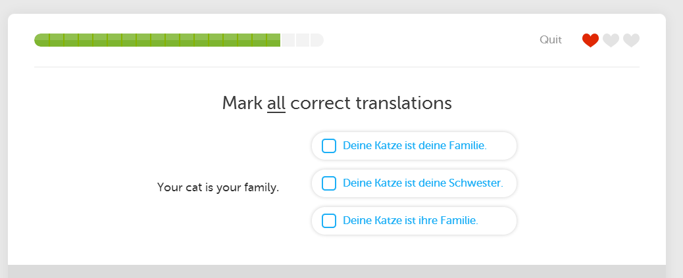Click the underlined word 'all' in heading
This screenshot has width=683, height=278.
coord(276,104)
